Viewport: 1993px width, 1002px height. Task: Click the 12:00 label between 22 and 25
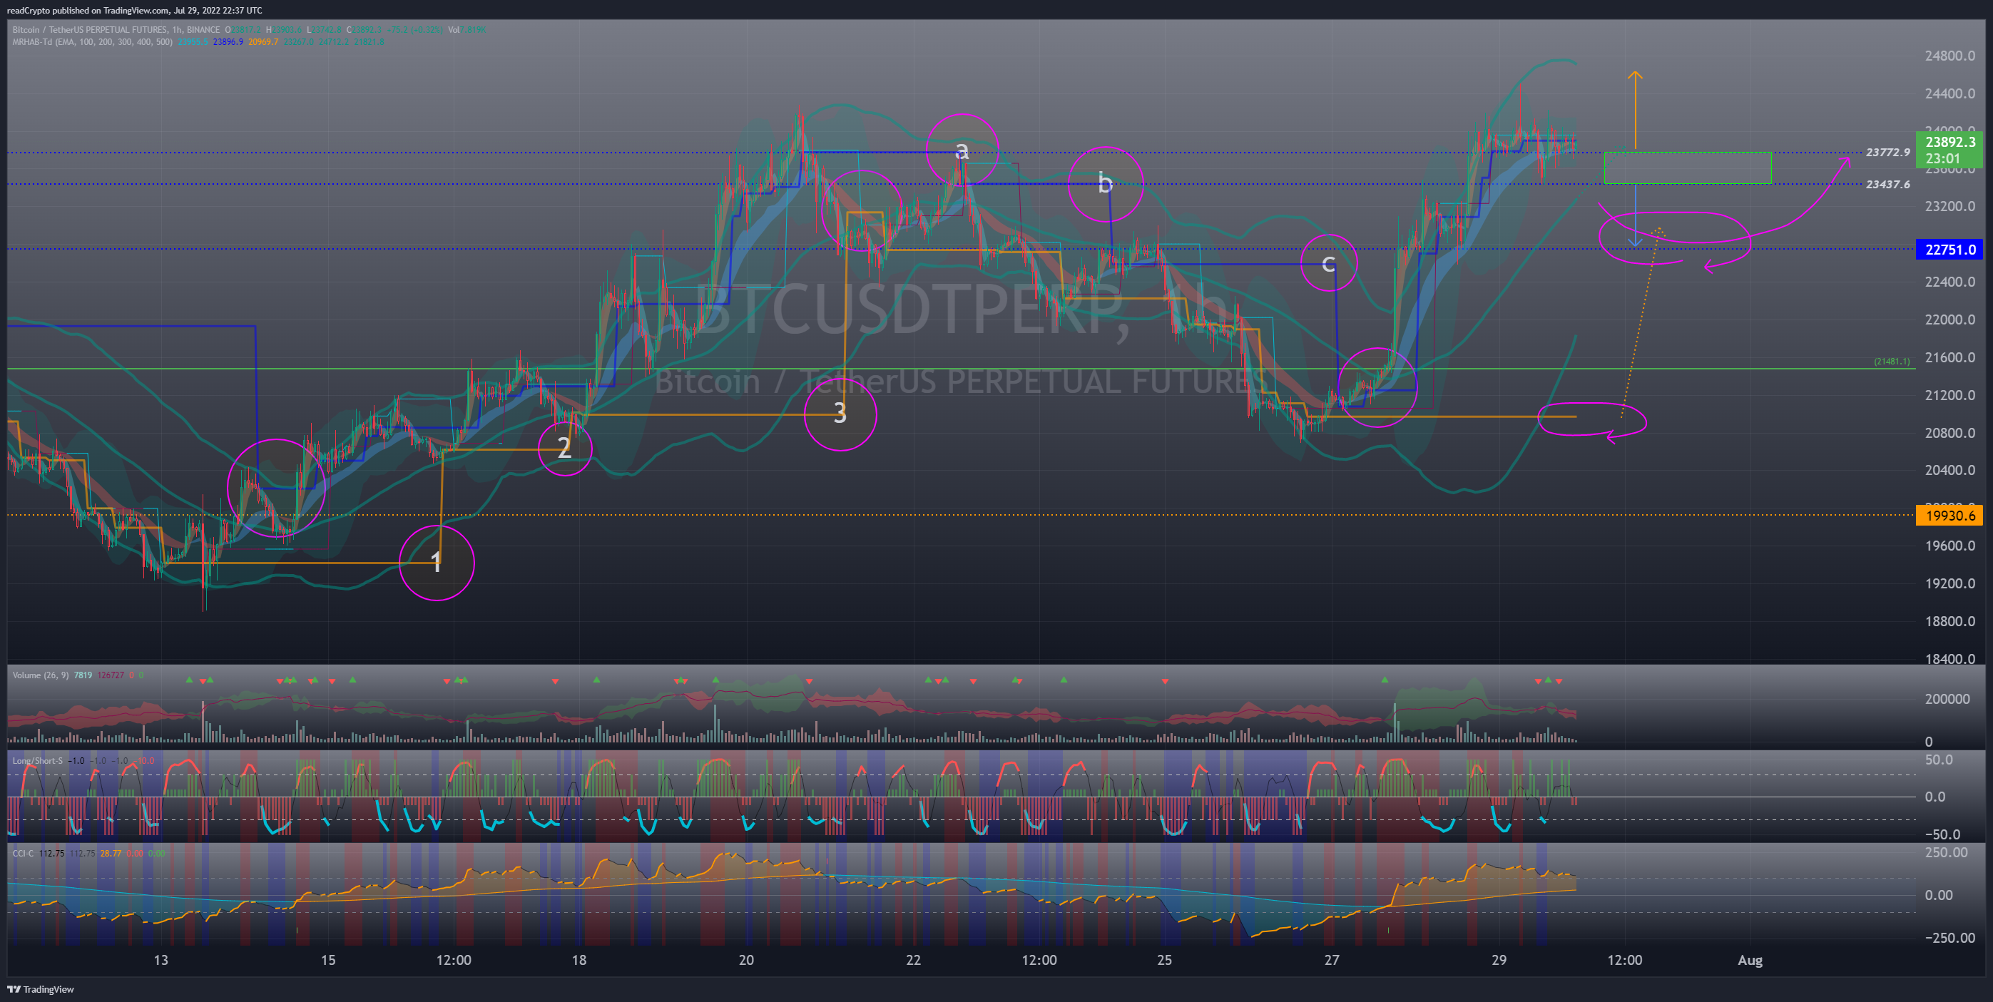pos(1039,960)
